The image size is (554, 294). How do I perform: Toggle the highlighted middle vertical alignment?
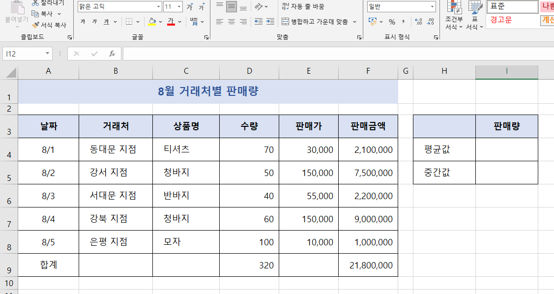pyautogui.click(x=232, y=6)
